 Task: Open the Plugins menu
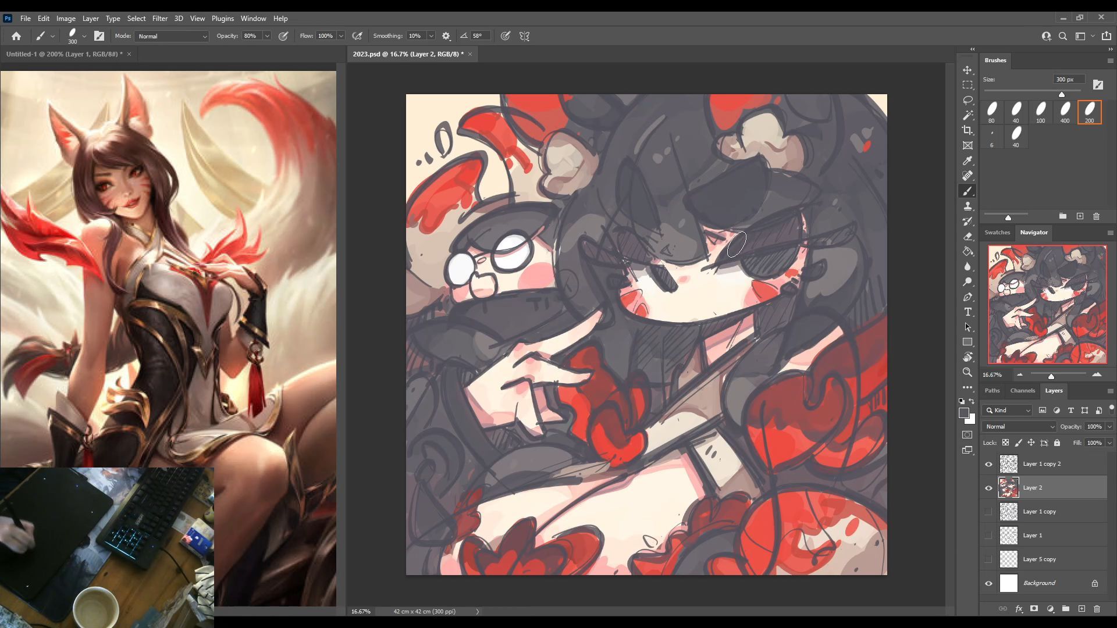coord(222,19)
